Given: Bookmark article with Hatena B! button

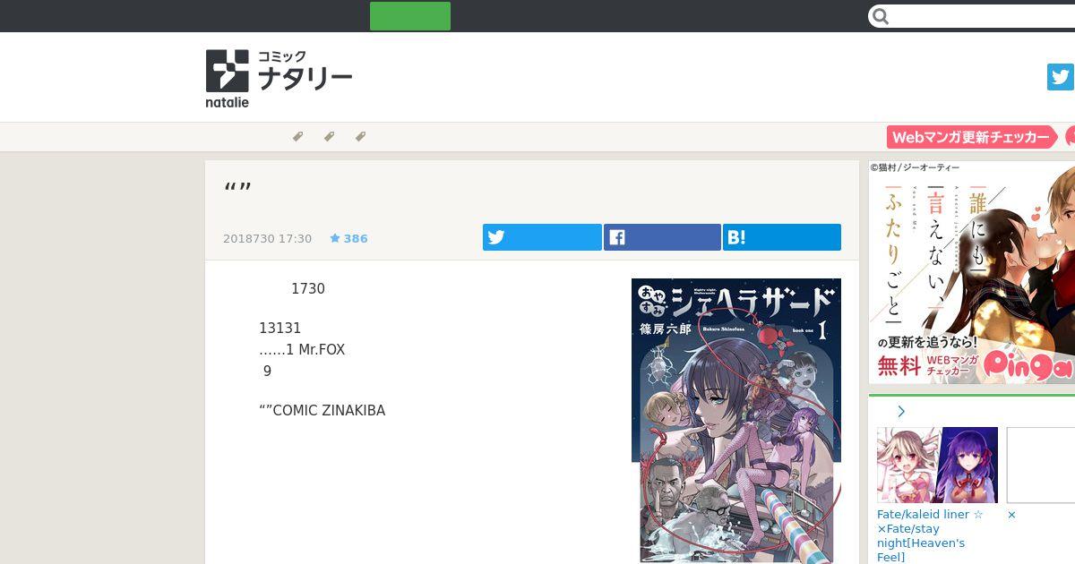Looking at the screenshot, I should coord(782,237).
